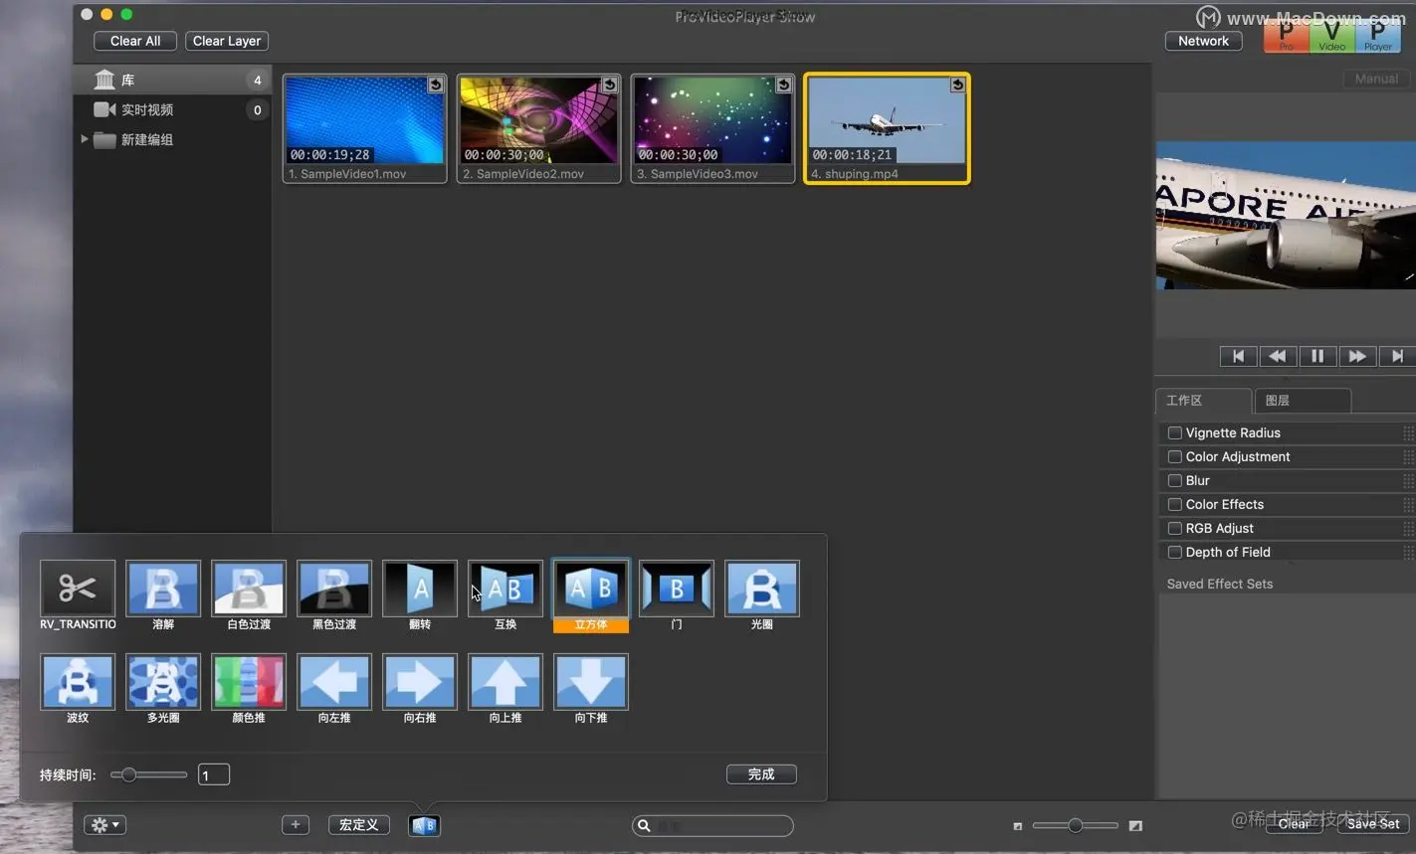
Task: Select the 库 library in sidebar
Action: [x=172, y=80]
